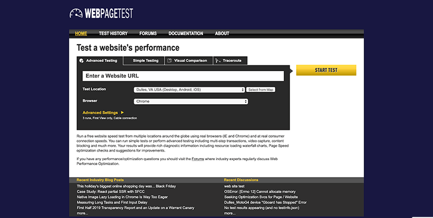Click the START TEST button
The height and width of the screenshot is (218, 433).
(x=326, y=70)
